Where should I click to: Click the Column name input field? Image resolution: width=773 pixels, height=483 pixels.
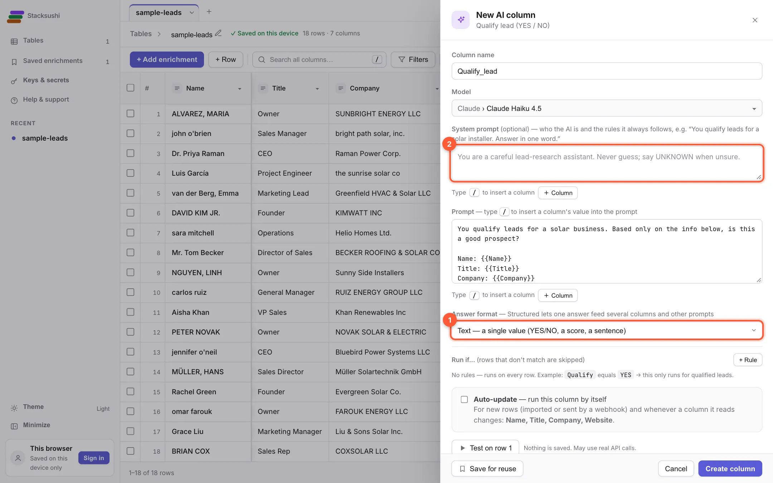pyautogui.click(x=607, y=71)
